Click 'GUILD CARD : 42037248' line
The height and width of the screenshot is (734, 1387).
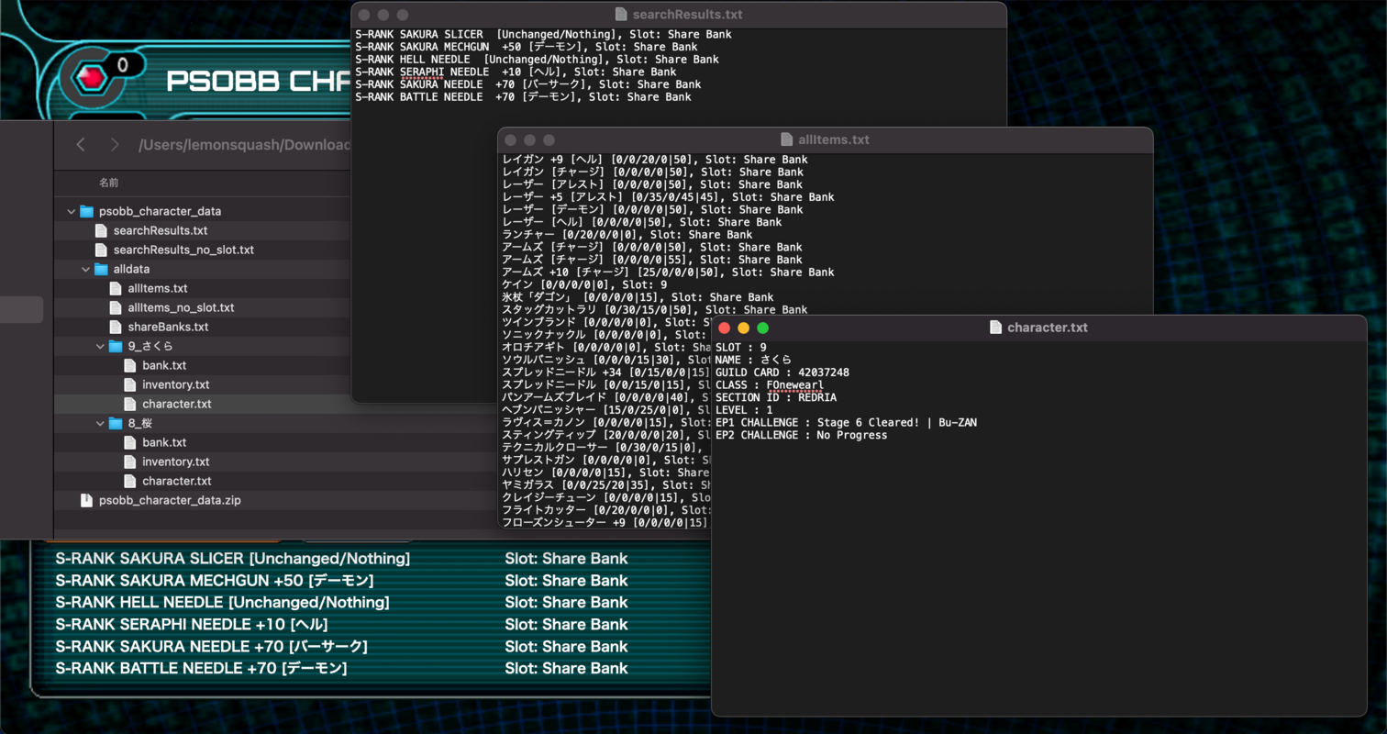click(782, 373)
